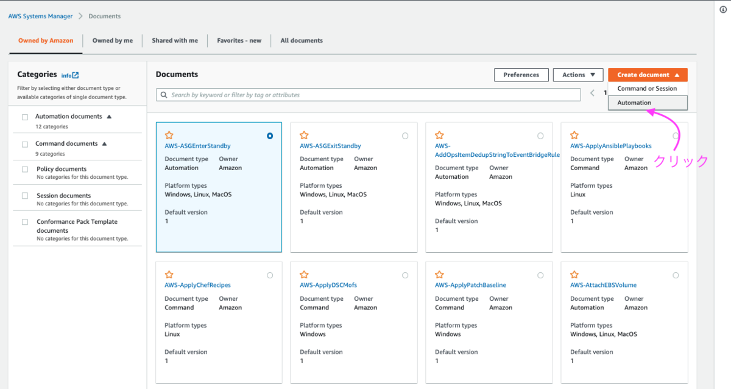Open the All documents tab
Image resolution: width=731 pixels, height=389 pixels.
[302, 41]
